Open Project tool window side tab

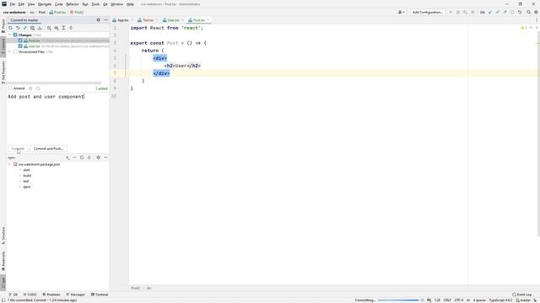coord(3,26)
